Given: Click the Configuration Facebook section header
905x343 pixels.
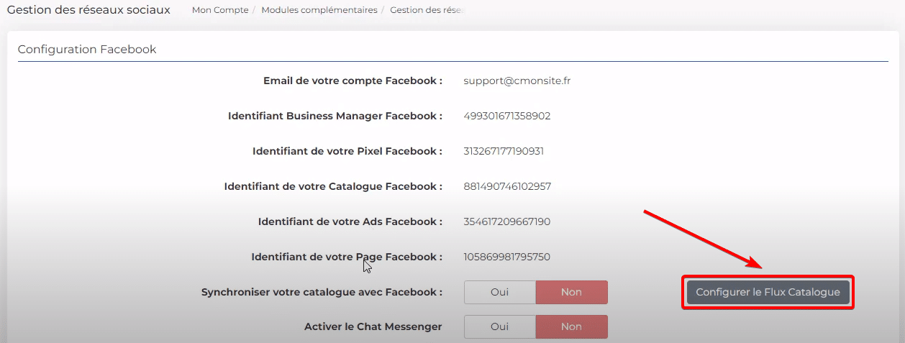Looking at the screenshot, I should [x=87, y=50].
